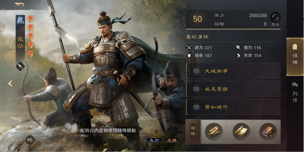Show previous general with left chevron
This screenshot has width=304, height=152.
11,84
